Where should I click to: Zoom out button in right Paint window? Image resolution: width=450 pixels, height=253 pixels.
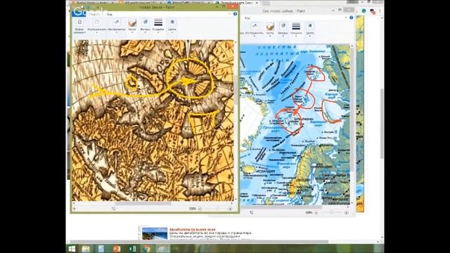coord(316,212)
